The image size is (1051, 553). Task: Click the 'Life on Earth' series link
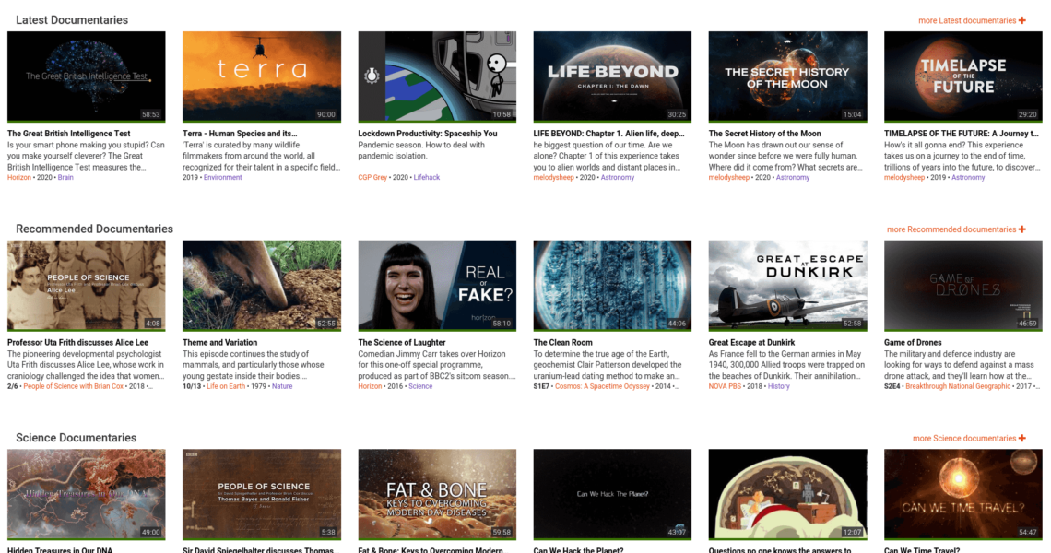pyautogui.click(x=226, y=386)
